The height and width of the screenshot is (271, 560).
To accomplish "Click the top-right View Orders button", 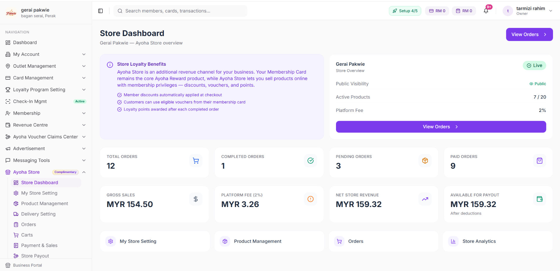I will point(529,34).
